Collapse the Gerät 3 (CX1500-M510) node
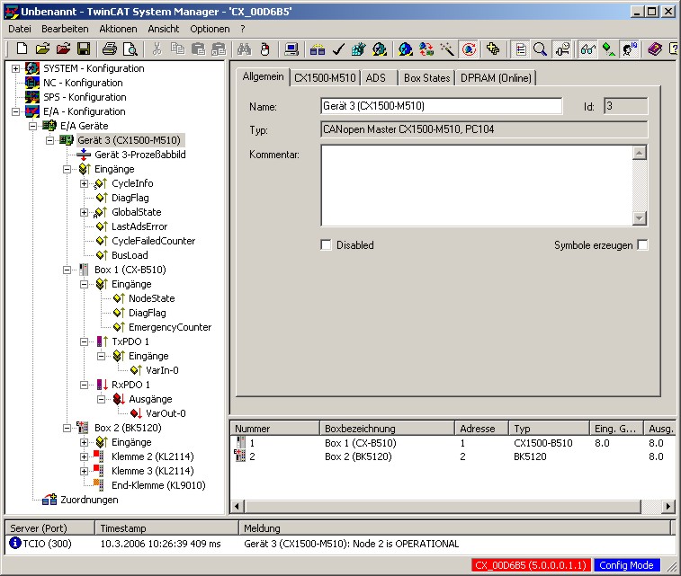This screenshot has height=576, width=681. 50,140
